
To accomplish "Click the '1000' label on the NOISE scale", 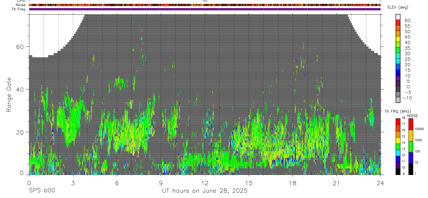I will tap(419, 140).
